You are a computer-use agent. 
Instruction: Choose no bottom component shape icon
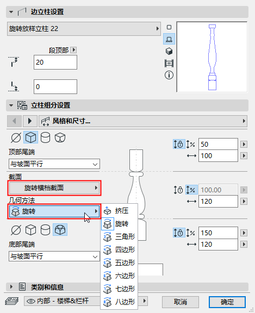(16, 230)
